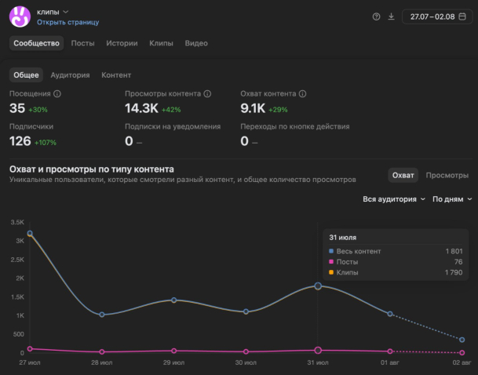Image resolution: width=478 pixels, height=375 pixels.
Task: Select the 31 июл data point on blue line
Action: [318, 286]
